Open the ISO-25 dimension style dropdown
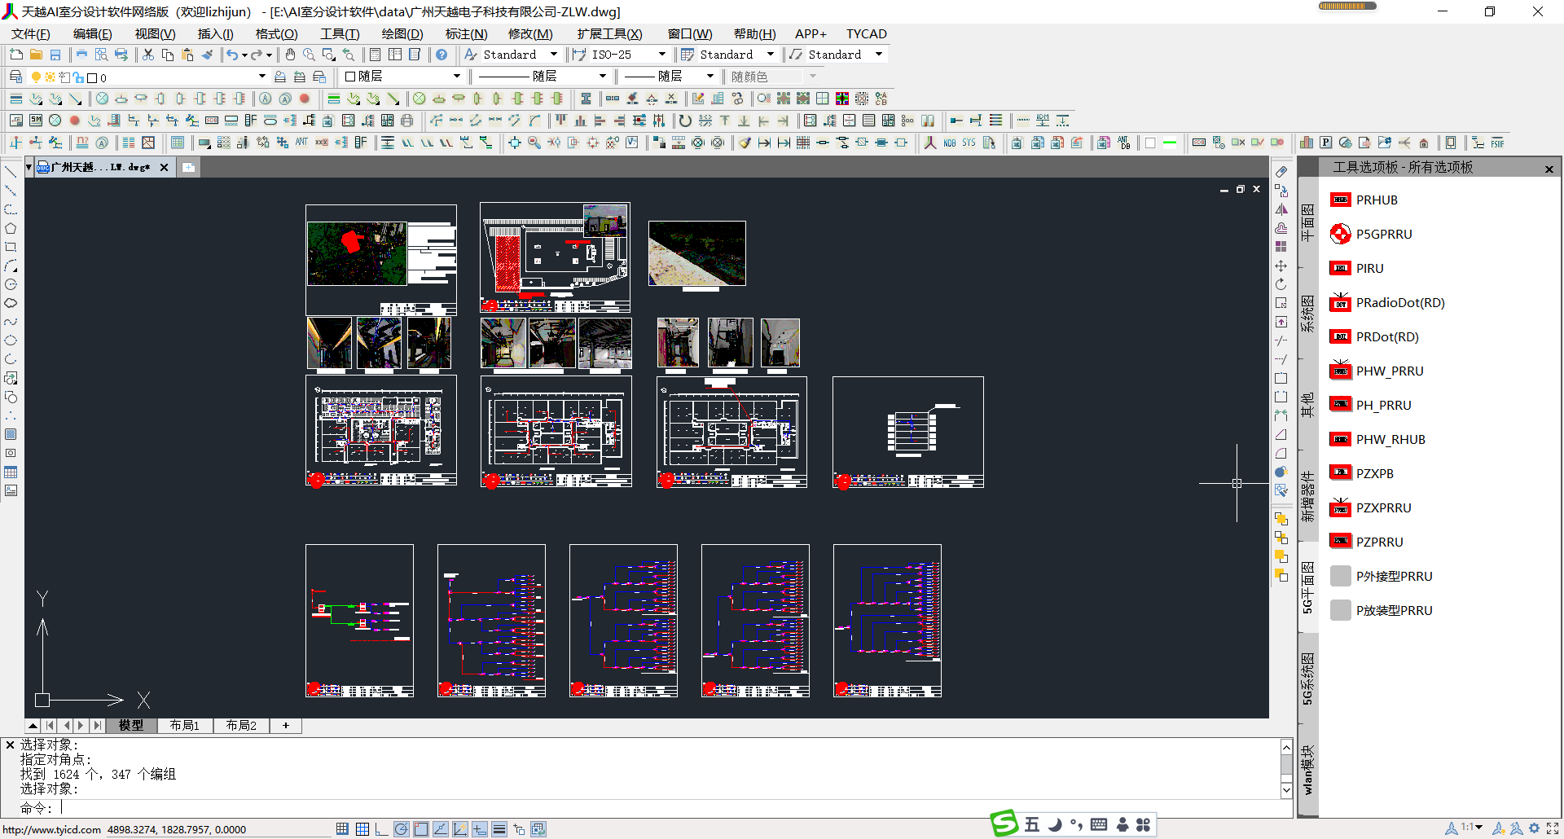 pyautogui.click(x=661, y=55)
